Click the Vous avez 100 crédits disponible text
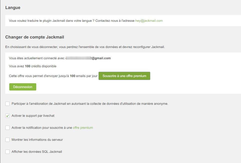241x163 pixels. coord(32,66)
